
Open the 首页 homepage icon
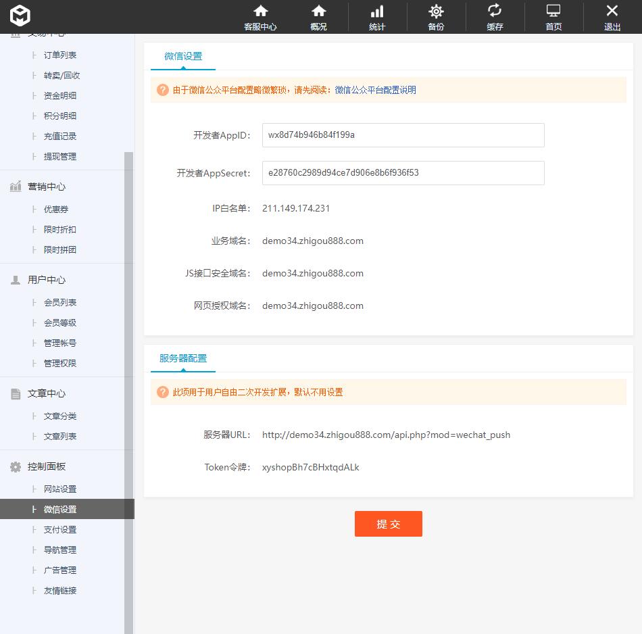pos(553,17)
